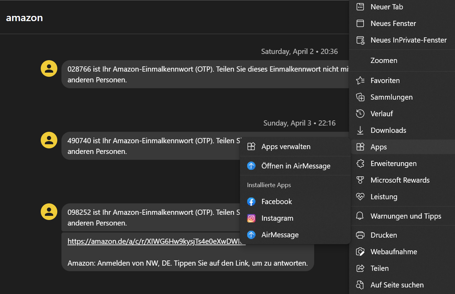455x294 pixels.
Task: Choose Drucken from the menu
Action: coord(402,235)
